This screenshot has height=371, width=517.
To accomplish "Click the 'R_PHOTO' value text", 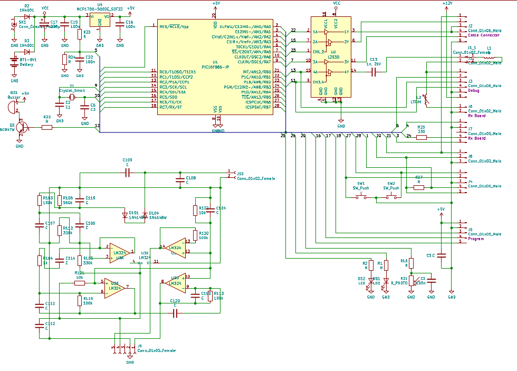I will [x=399, y=283].
